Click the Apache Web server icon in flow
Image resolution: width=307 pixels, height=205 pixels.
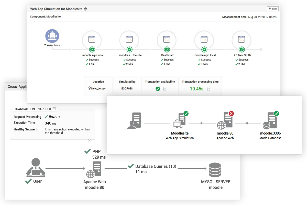pyautogui.click(x=94, y=170)
